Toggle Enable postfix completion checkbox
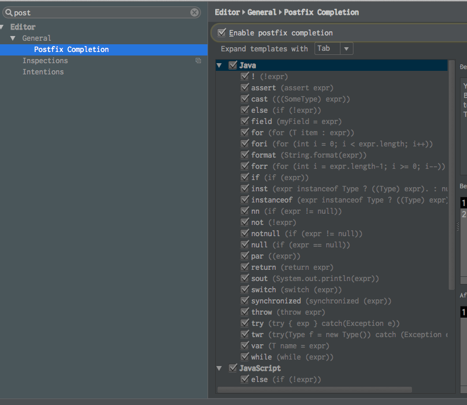 pyautogui.click(x=222, y=32)
